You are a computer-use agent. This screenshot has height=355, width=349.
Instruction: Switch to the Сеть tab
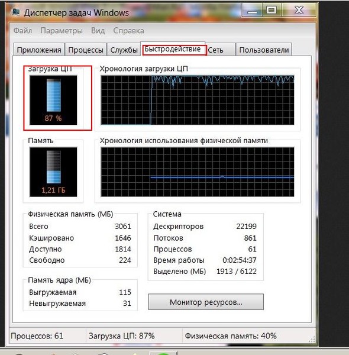pos(220,50)
